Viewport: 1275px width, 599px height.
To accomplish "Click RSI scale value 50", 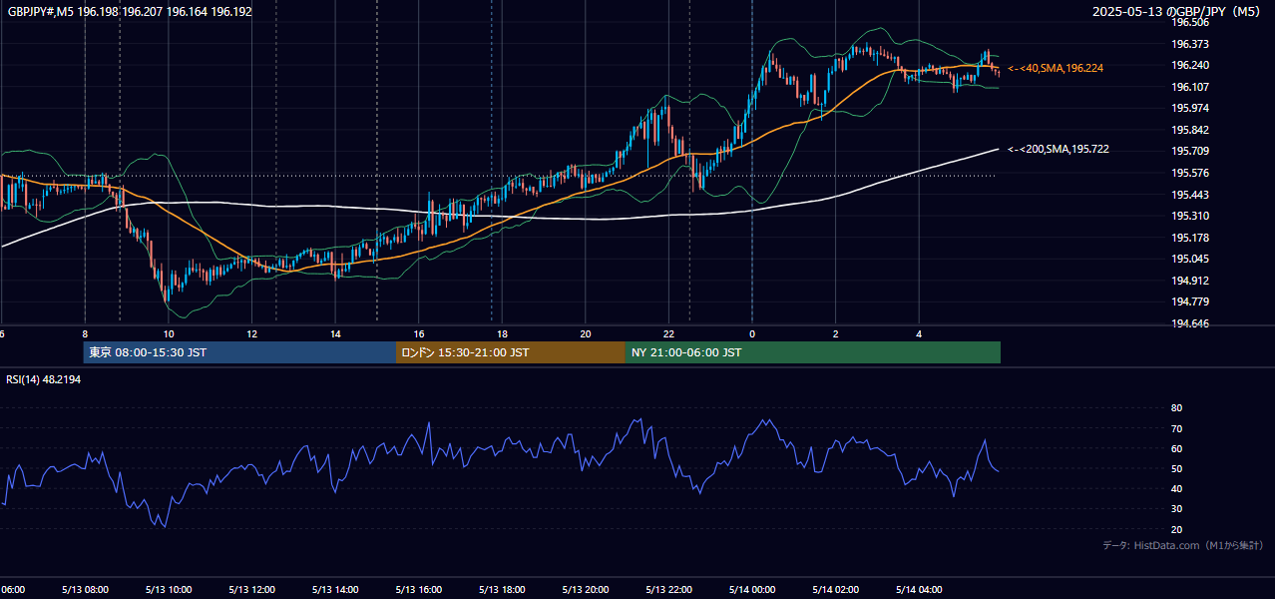I will (1176, 468).
